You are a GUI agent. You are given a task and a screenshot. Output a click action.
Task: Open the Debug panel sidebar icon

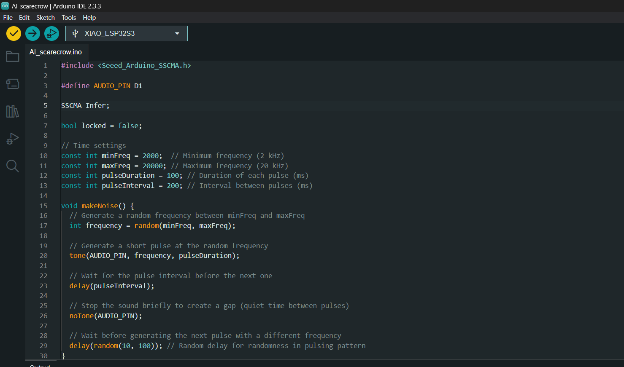coord(13,139)
